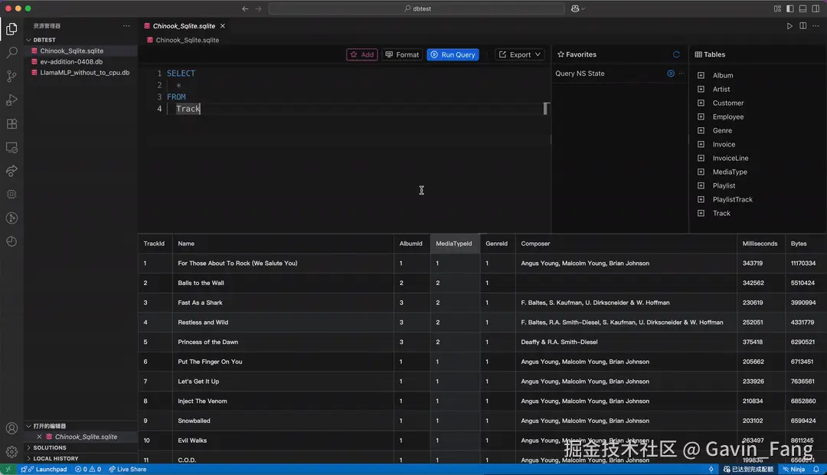Image resolution: width=827 pixels, height=475 pixels.
Task: Go forward with the navigation arrow
Action: 259,8
